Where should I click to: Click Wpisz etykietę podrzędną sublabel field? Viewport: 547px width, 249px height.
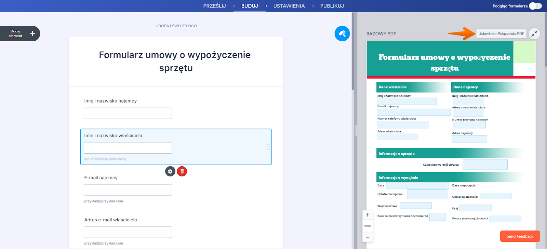coord(105,159)
